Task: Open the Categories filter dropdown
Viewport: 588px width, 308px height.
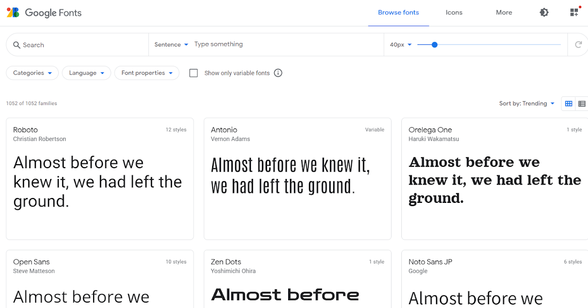Action: tap(32, 72)
